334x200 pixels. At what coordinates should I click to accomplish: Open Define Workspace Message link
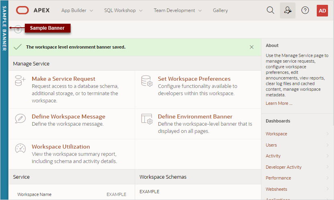[69, 116]
